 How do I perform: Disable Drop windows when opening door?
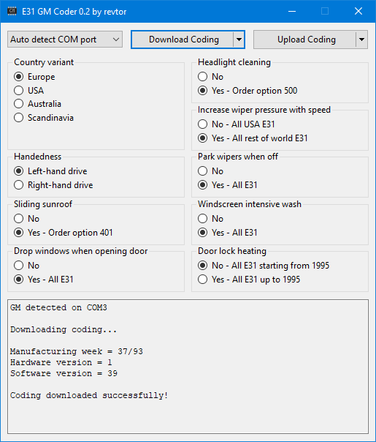pos(27,265)
